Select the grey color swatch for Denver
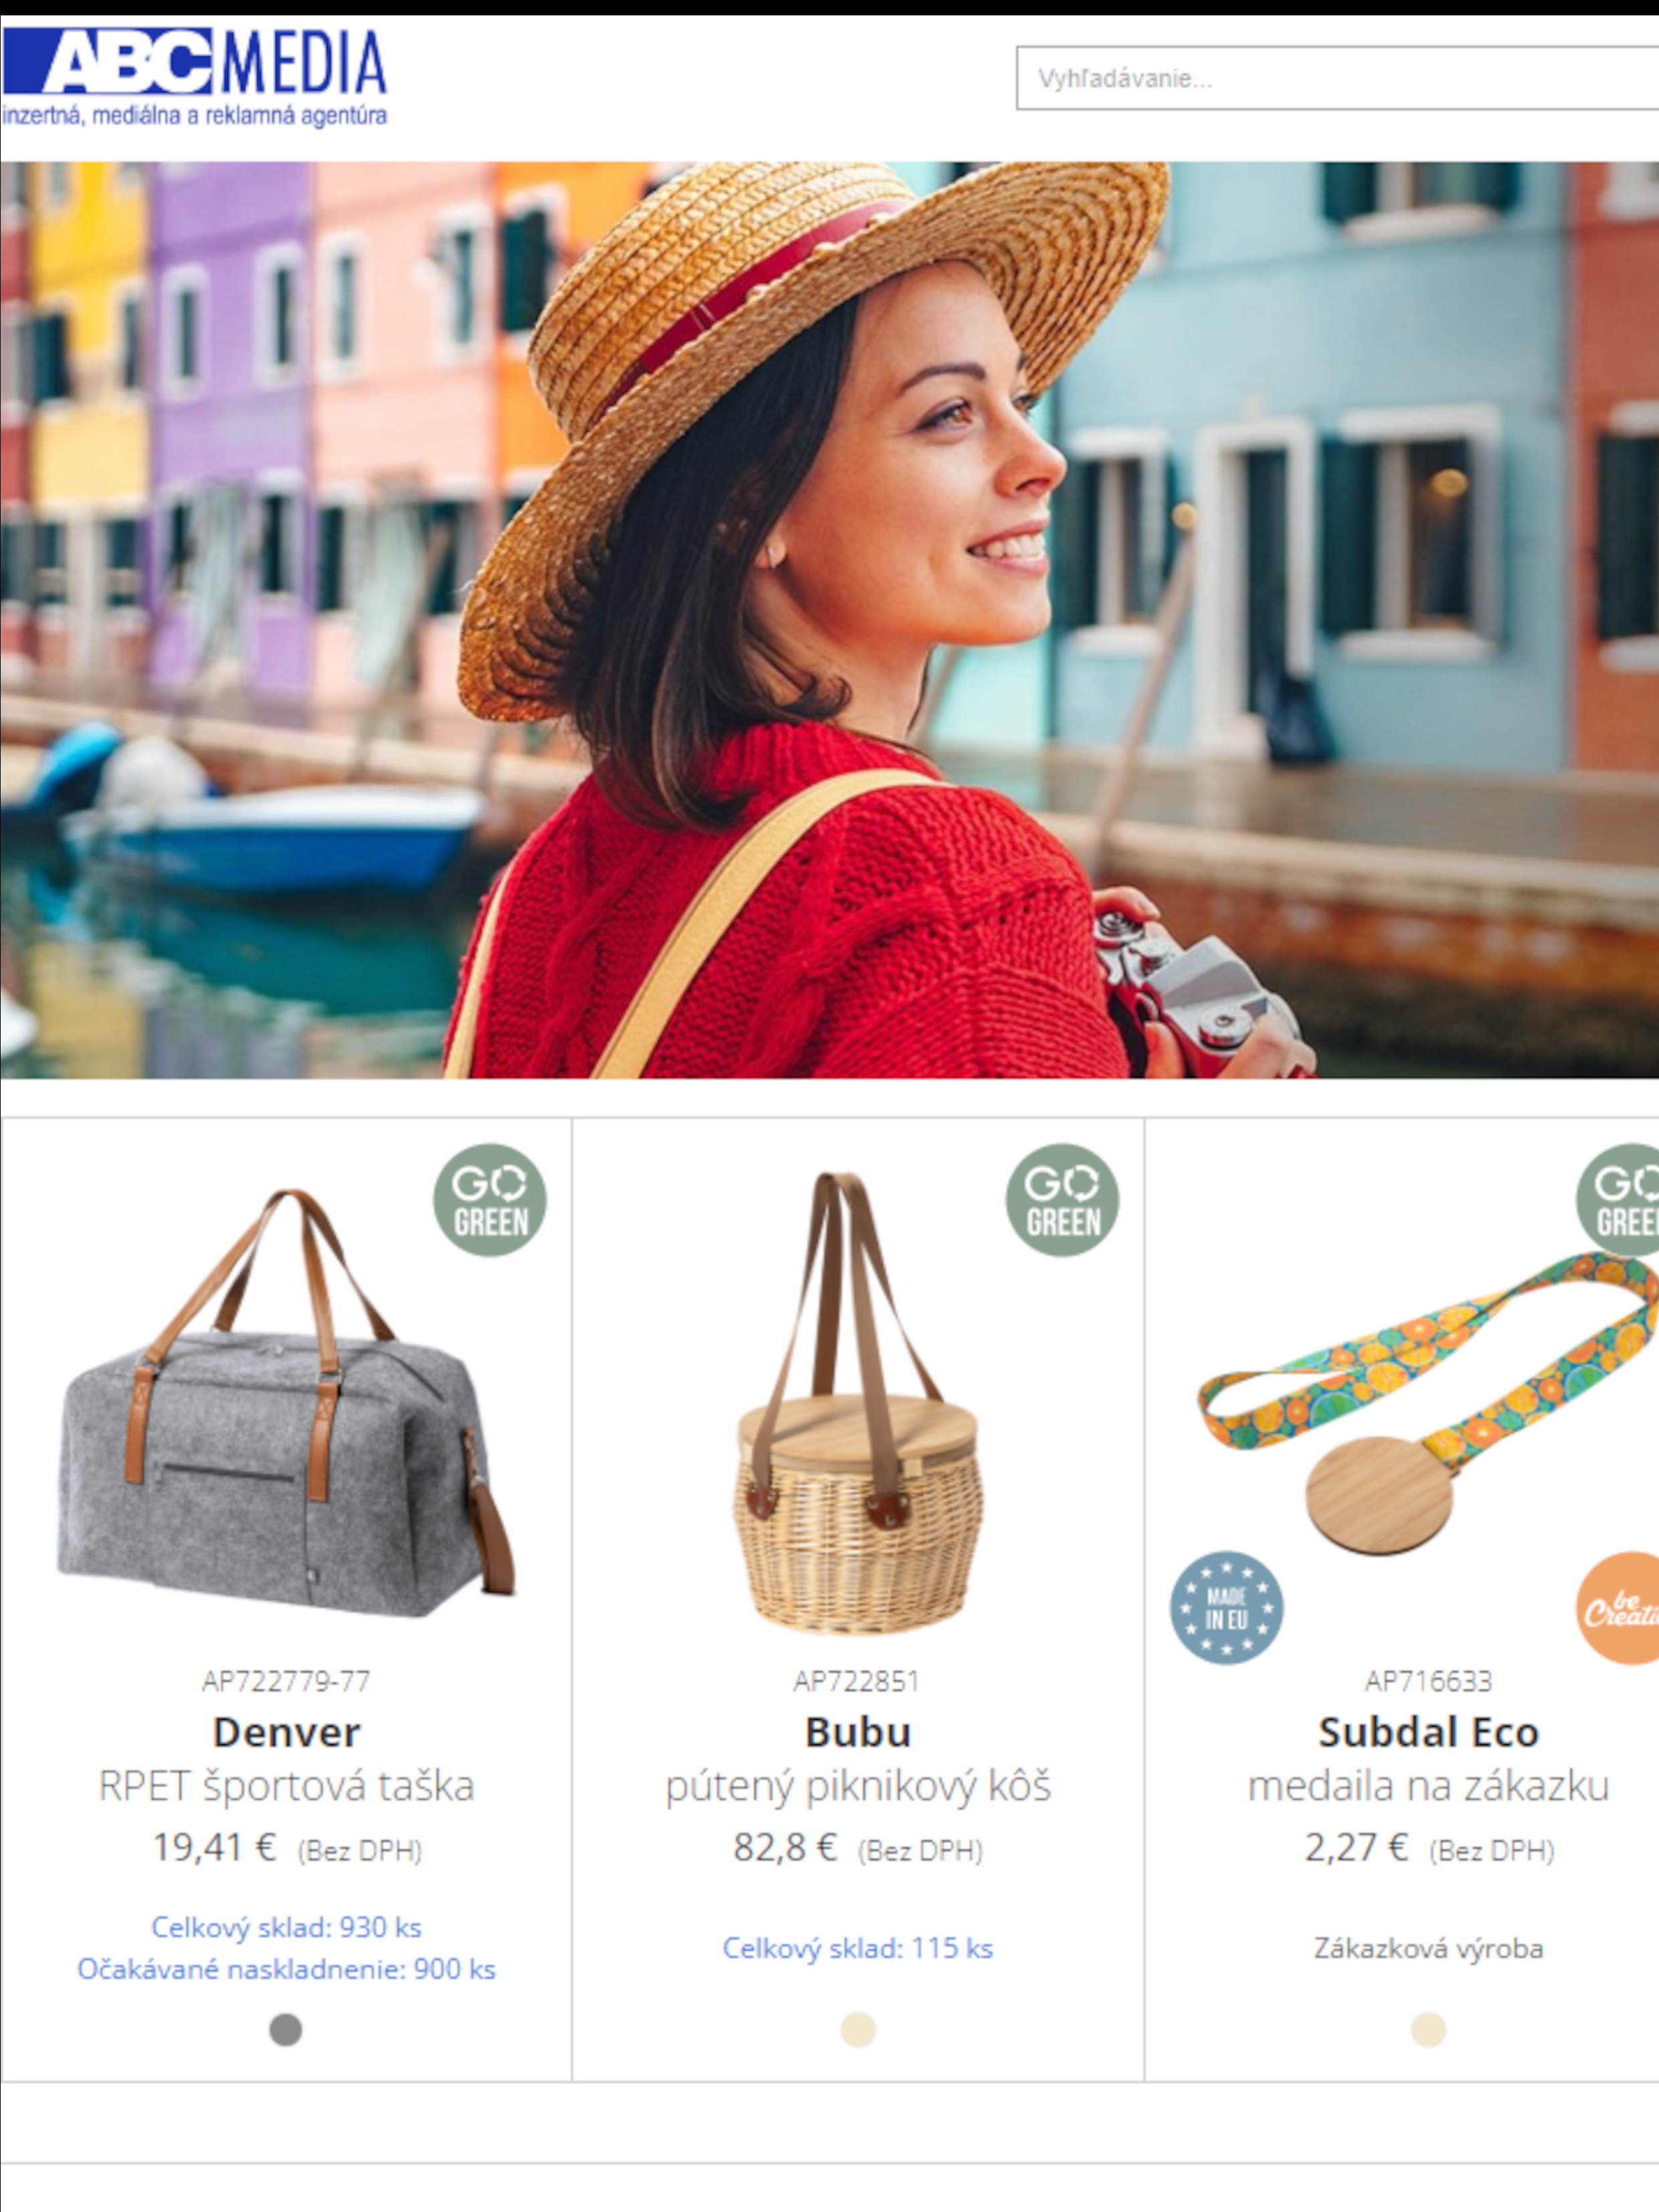 [x=286, y=2030]
